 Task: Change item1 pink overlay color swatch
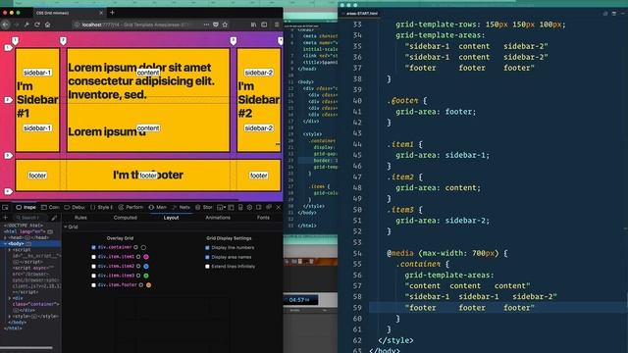pos(146,257)
